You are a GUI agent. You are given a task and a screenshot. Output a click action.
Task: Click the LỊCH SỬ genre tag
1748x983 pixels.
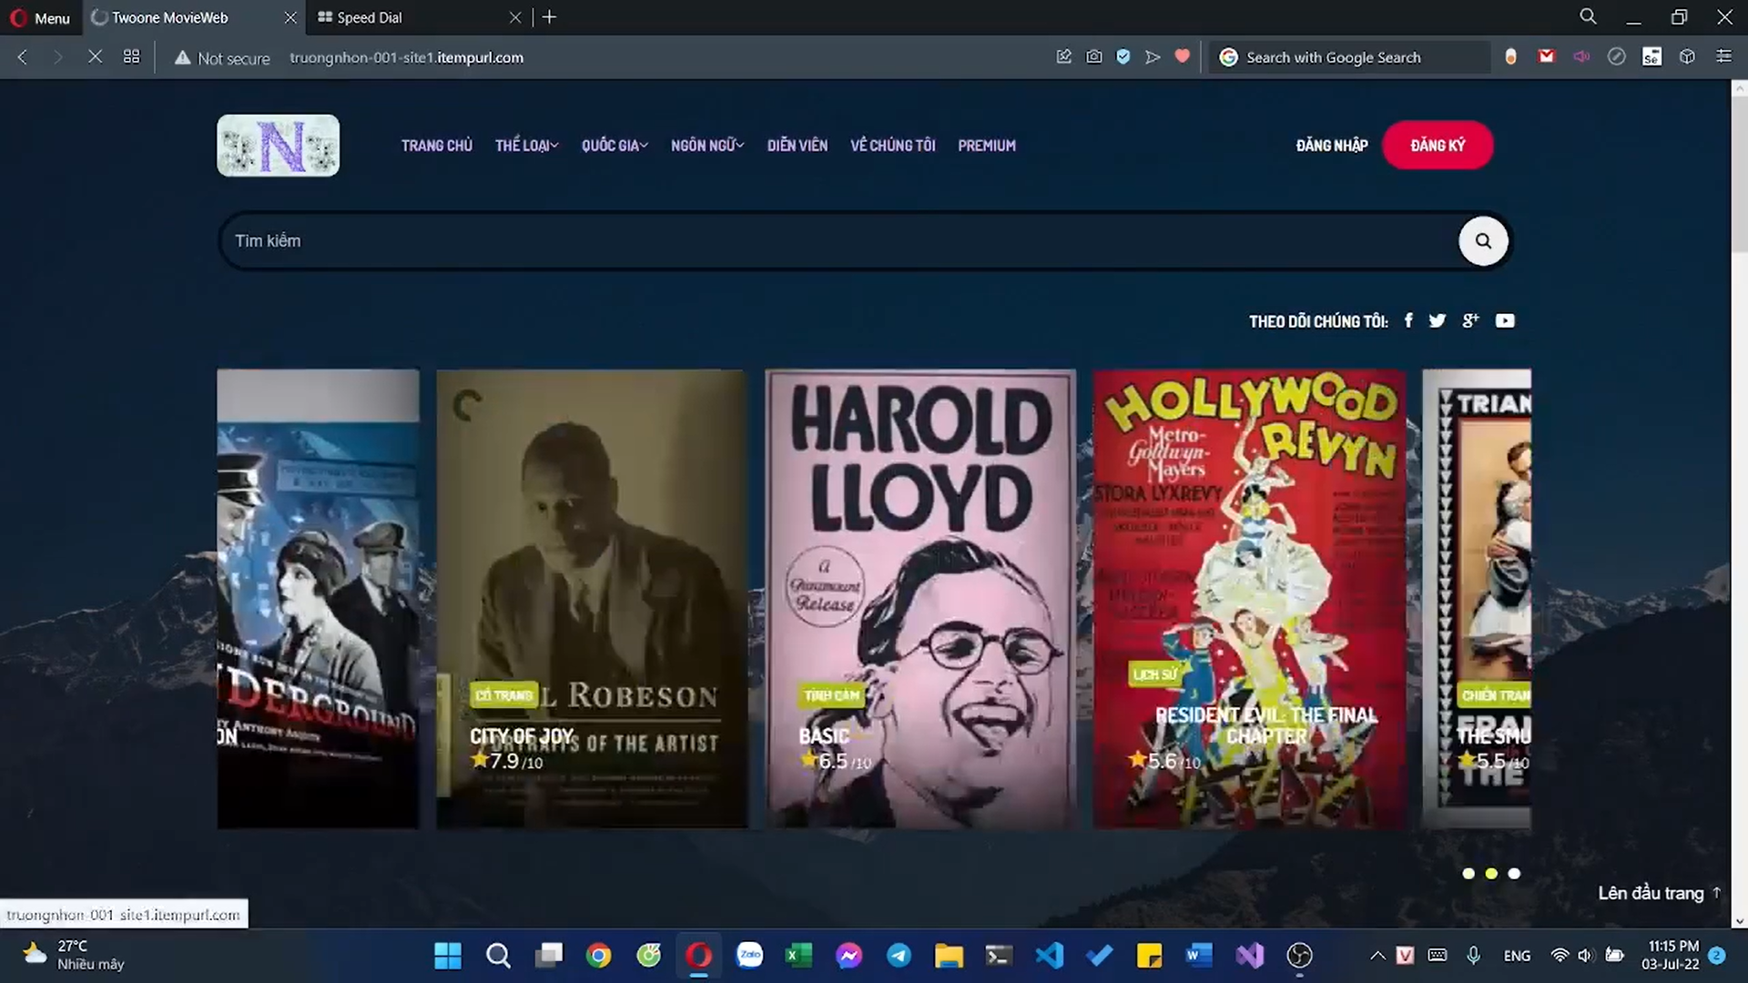click(x=1154, y=674)
